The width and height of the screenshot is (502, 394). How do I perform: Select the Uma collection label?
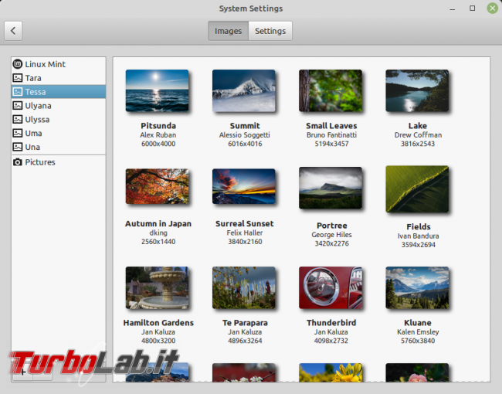pos(33,133)
